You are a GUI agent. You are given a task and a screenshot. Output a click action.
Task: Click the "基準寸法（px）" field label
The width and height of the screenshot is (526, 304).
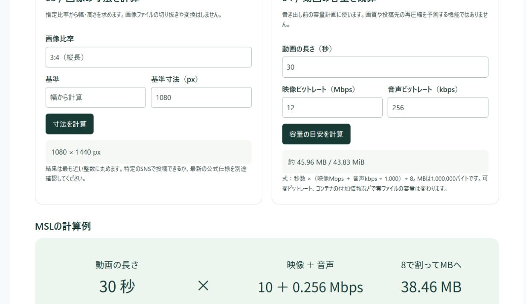pos(175,79)
